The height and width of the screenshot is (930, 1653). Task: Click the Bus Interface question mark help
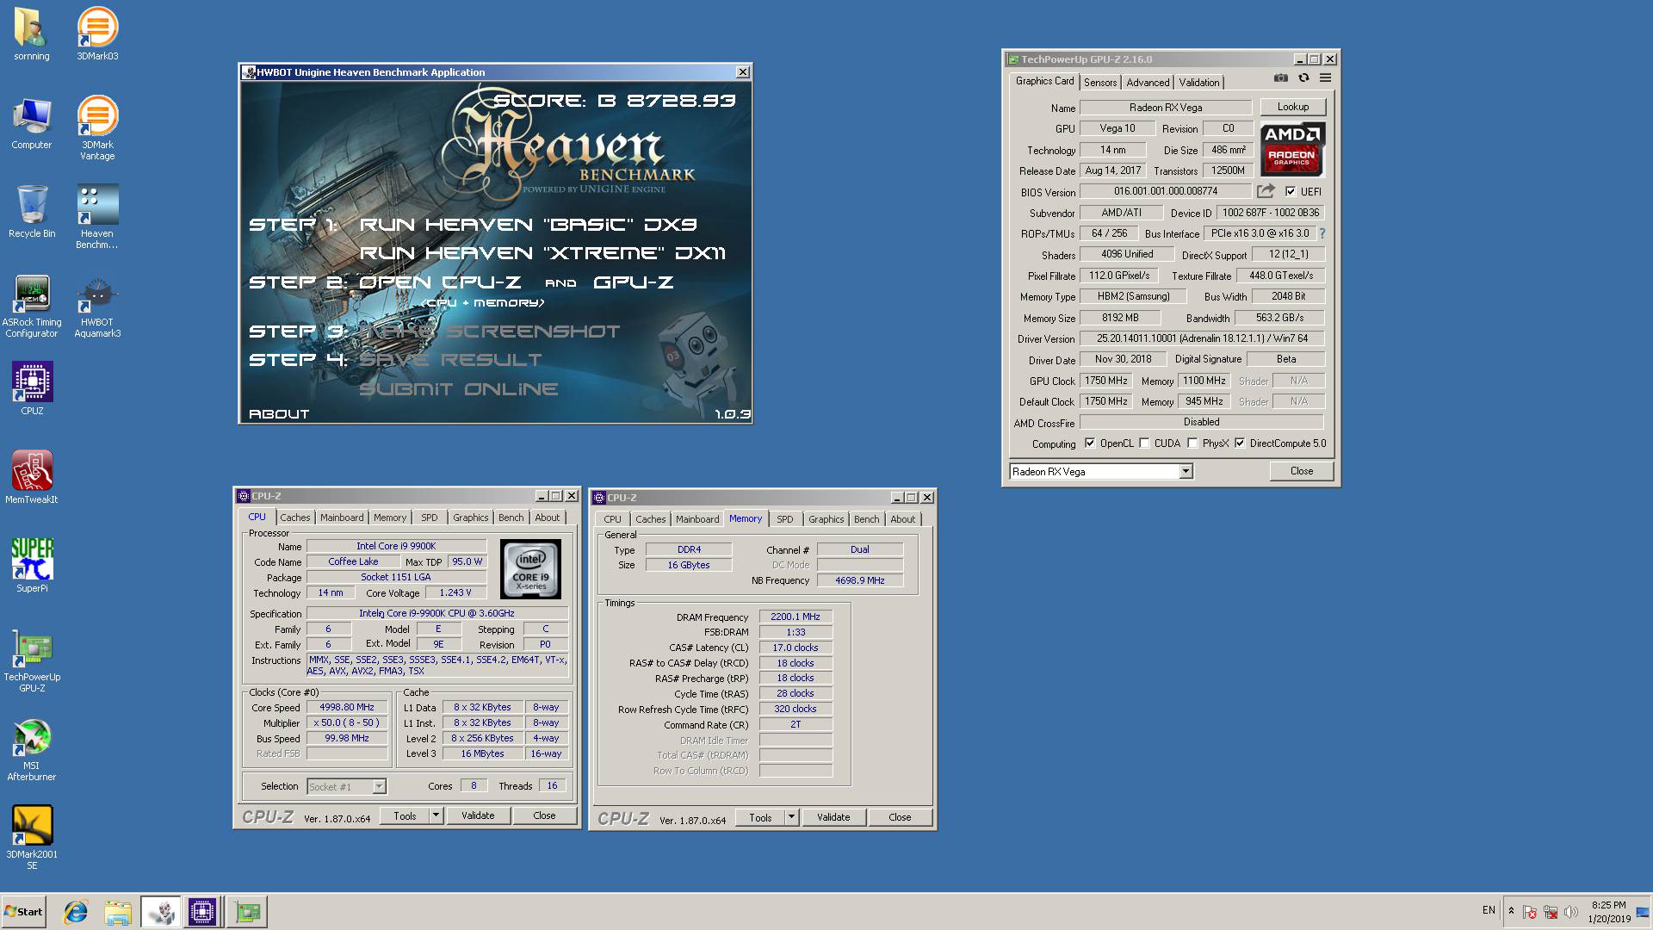click(x=1322, y=233)
